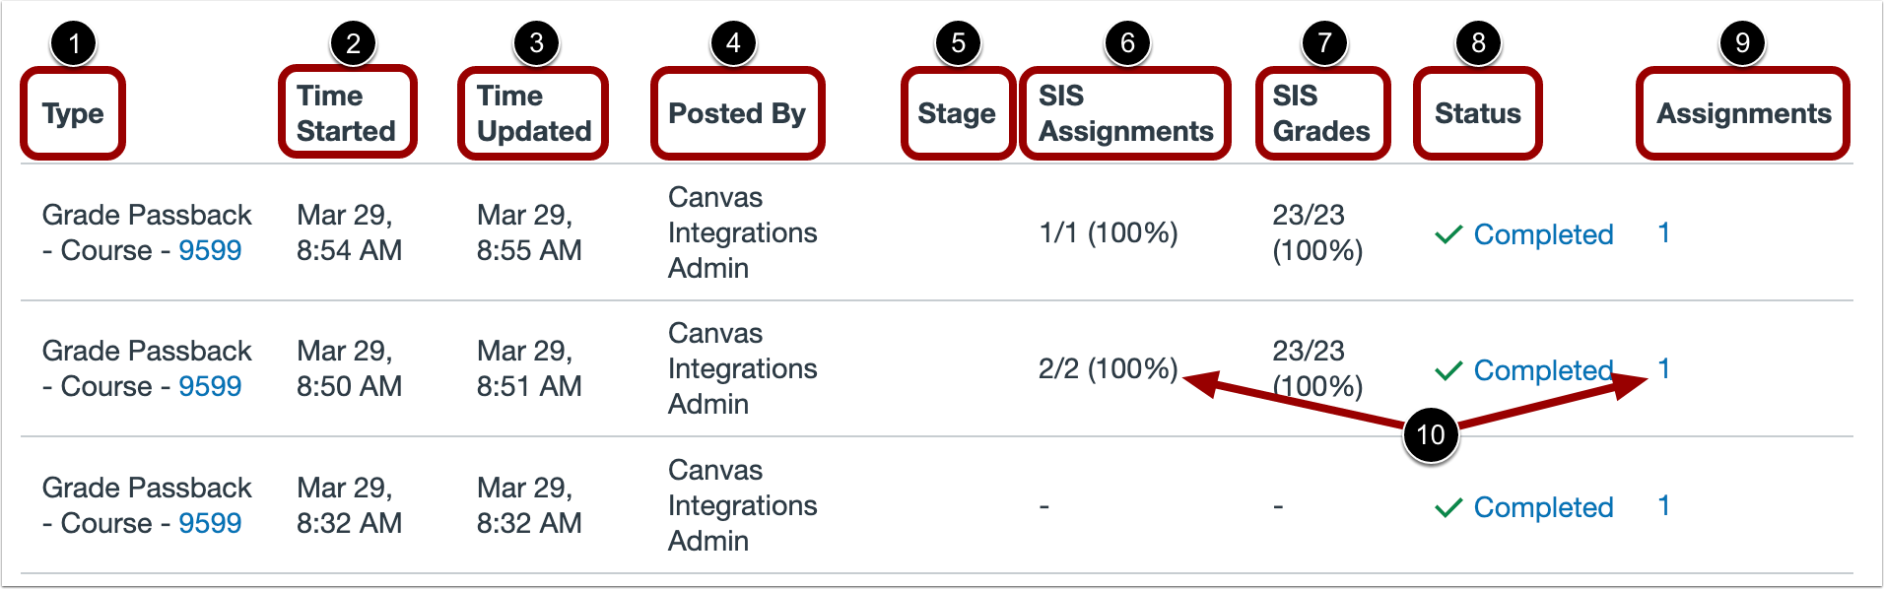1884x589 pixels.
Task: Click the Type column header
Action: (73, 113)
